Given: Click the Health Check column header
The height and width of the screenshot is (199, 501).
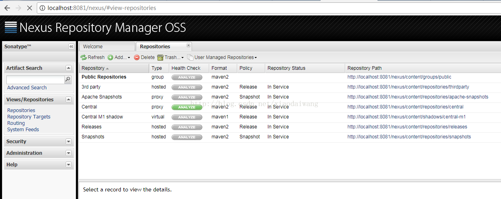Looking at the screenshot, I should point(189,68).
